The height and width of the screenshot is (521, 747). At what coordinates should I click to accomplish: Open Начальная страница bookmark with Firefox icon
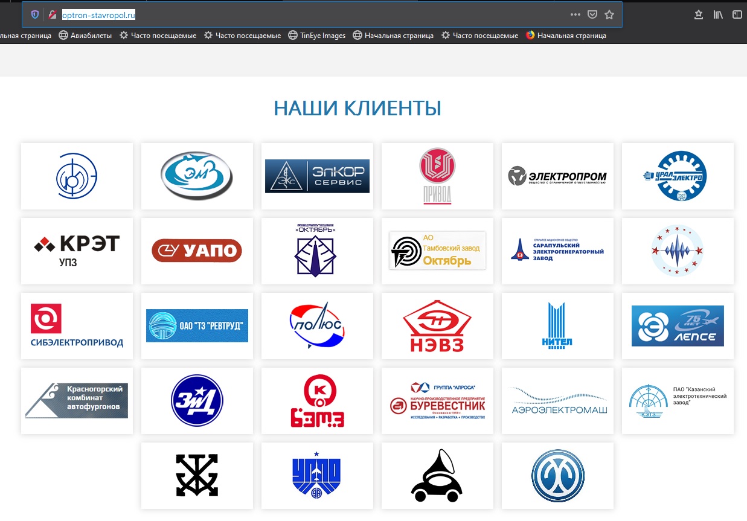566,36
